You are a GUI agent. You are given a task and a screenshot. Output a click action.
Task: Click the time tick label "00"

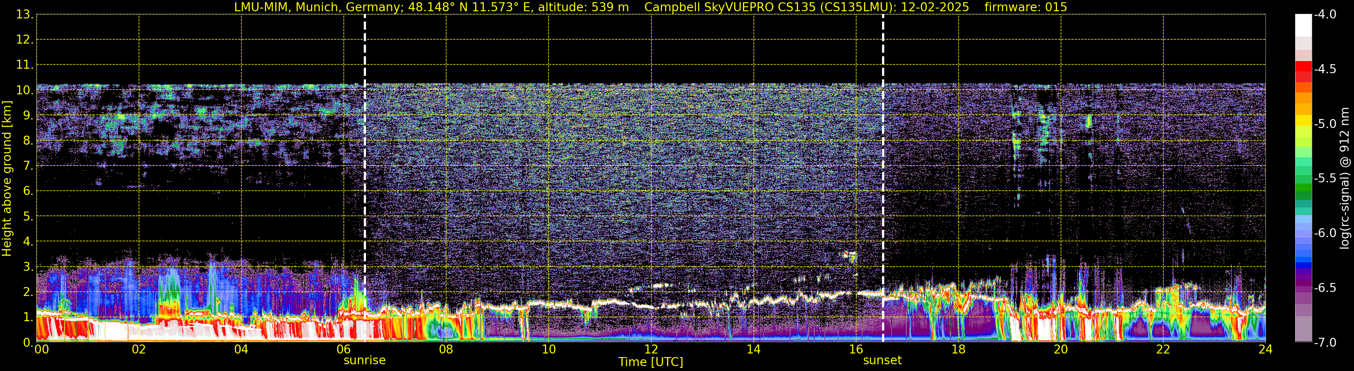(x=41, y=349)
